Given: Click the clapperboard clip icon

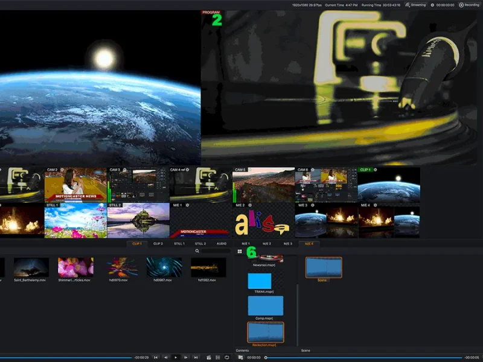Looking at the screenshot, I should (x=208, y=357).
